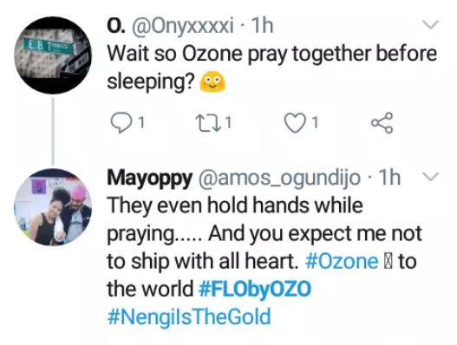457x345 pixels.
Task: Expand chevron menu on Onyxxxxi tweet
Action: [x=431, y=24]
